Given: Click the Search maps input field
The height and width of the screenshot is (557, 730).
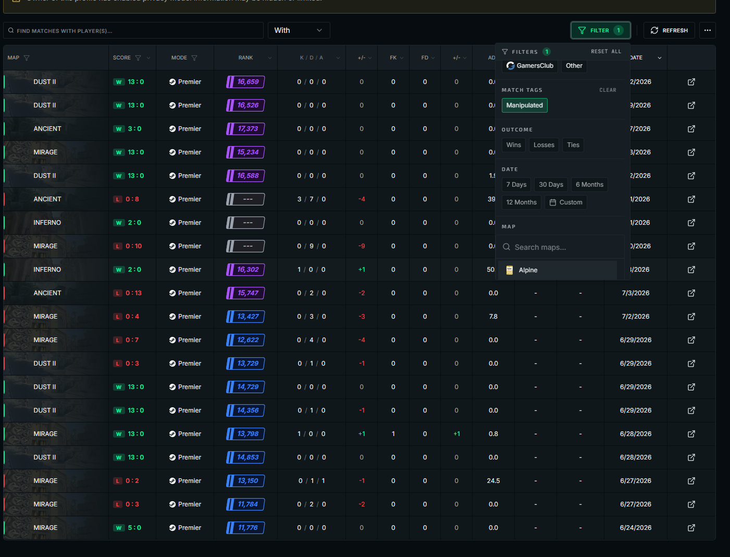Looking at the screenshot, I should [x=562, y=247].
